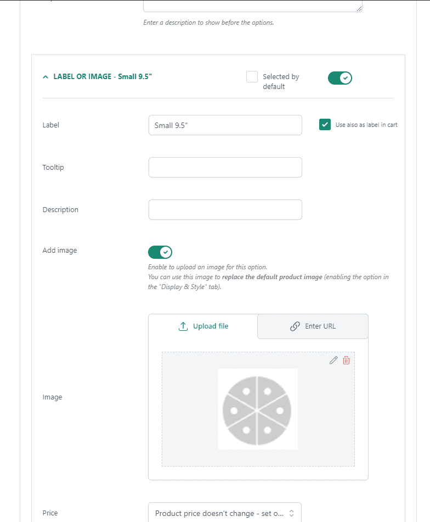Click the upload arrow icon

coord(183,326)
